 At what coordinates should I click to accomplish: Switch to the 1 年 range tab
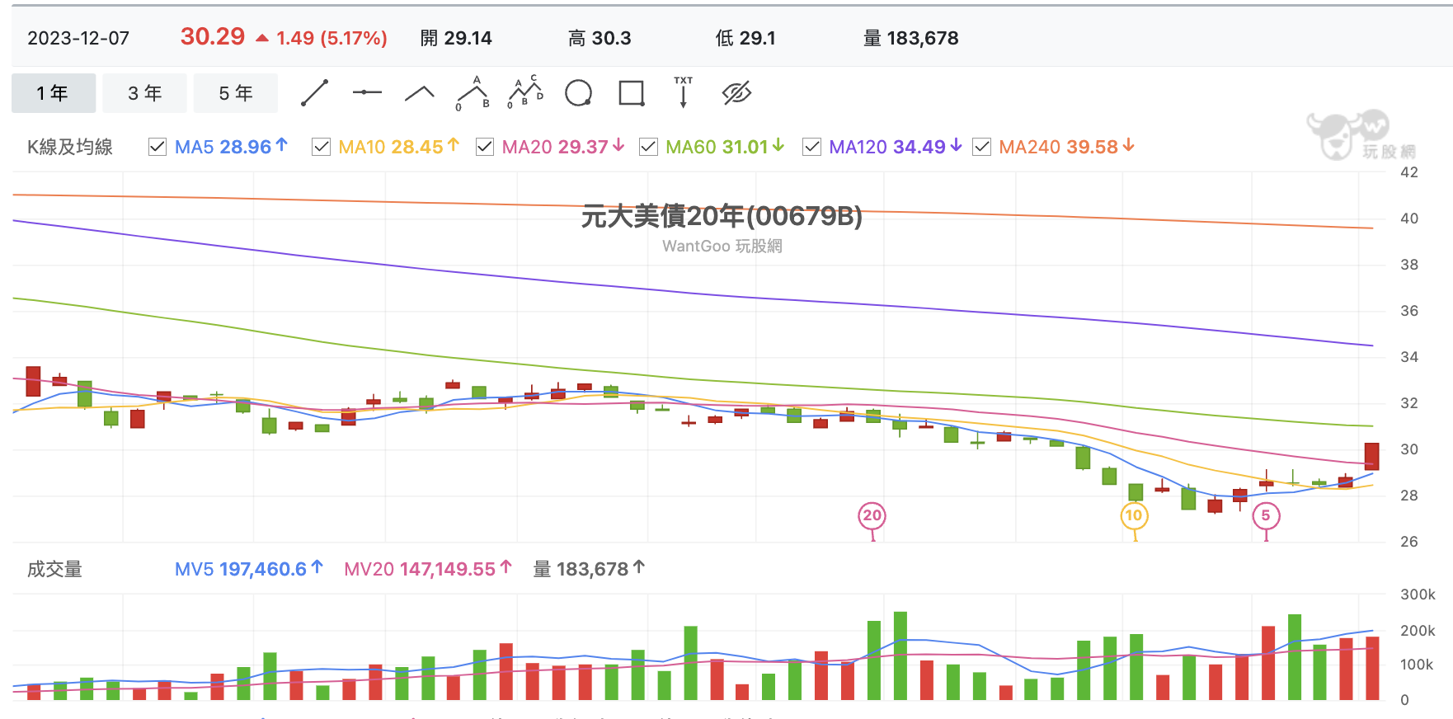point(54,93)
